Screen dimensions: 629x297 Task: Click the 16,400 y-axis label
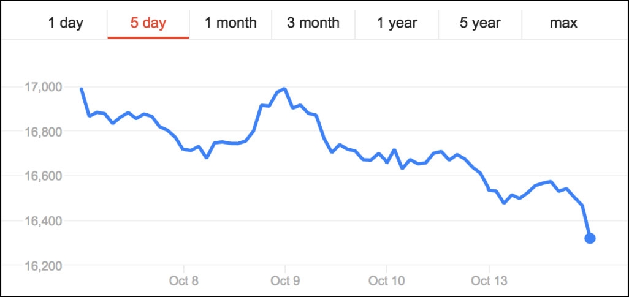point(42,221)
